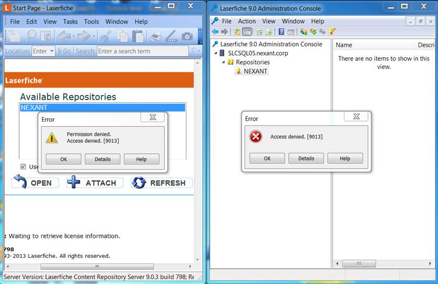Open the Tasks menu in Laserfiche client
Screen dimensions: 438x284
70,22
